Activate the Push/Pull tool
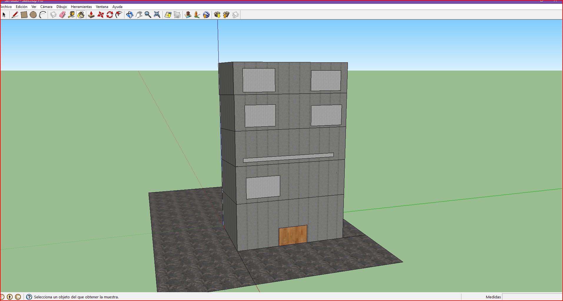The image size is (563, 301). 91,15
